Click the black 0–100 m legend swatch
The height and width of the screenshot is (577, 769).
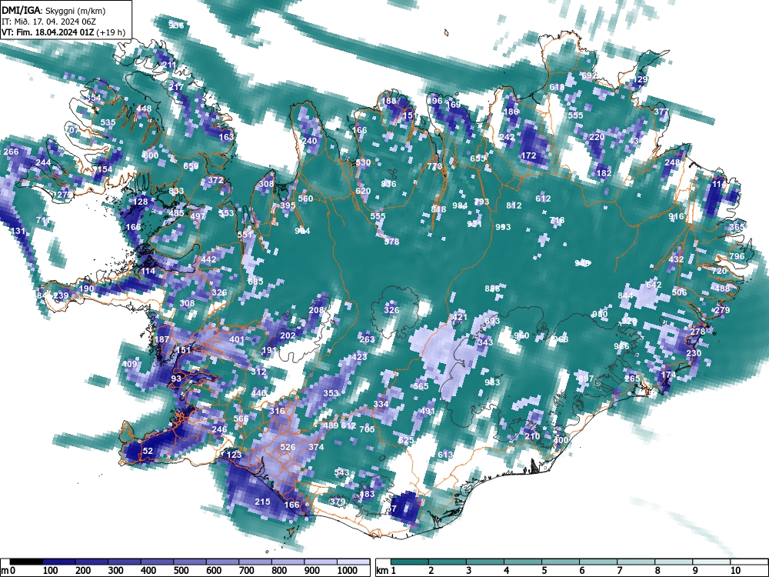pos(26,562)
